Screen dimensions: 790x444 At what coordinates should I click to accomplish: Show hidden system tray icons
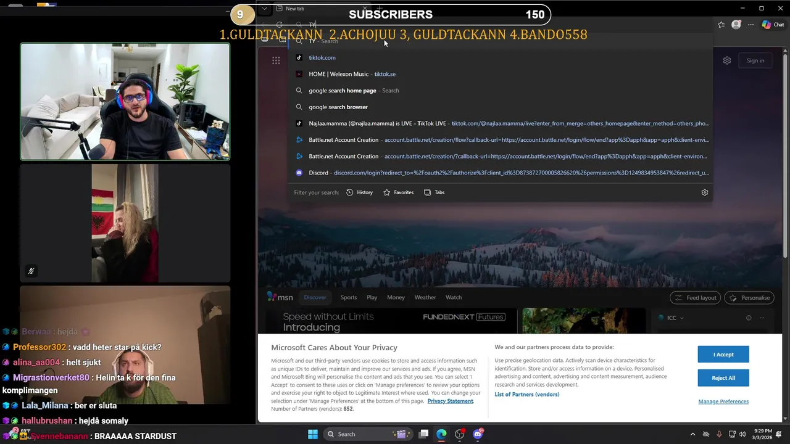692,434
